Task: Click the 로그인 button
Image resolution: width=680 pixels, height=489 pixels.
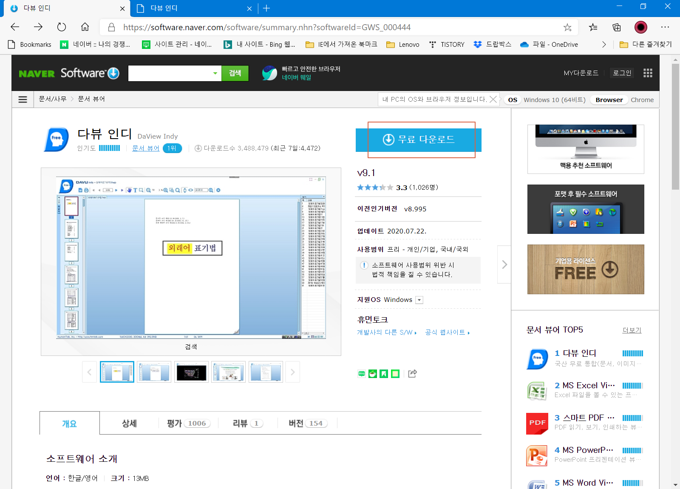Action: pos(622,73)
